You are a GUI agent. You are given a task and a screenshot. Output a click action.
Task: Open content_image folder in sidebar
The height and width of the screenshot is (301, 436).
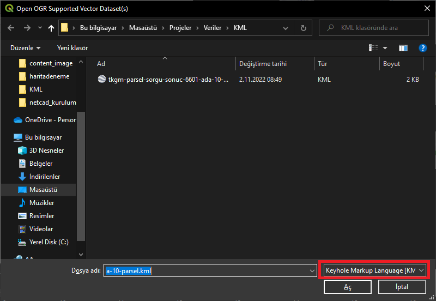(47, 63)
